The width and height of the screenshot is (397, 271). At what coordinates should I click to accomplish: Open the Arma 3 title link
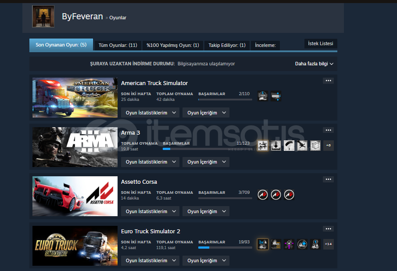130,132
